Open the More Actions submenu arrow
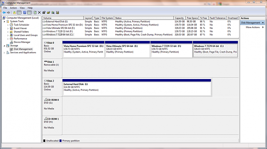 tap(263, 27)
